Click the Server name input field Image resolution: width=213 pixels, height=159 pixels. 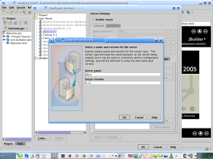(122, 75)
